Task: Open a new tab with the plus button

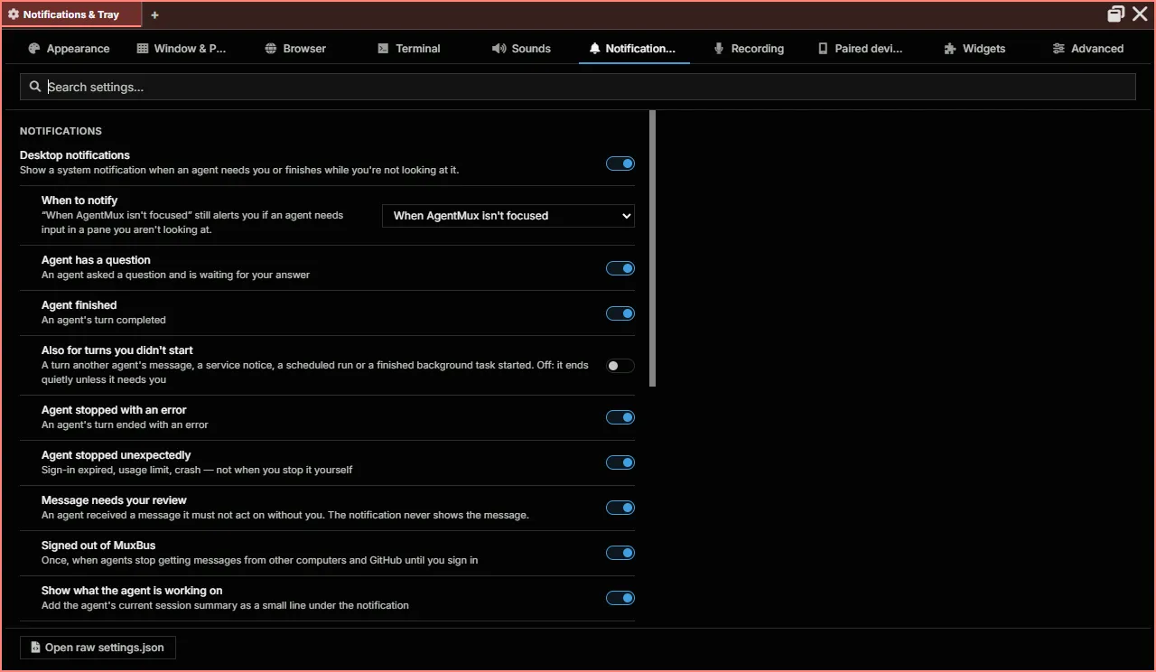Action: pyautogui.click(x=154, y=14)
